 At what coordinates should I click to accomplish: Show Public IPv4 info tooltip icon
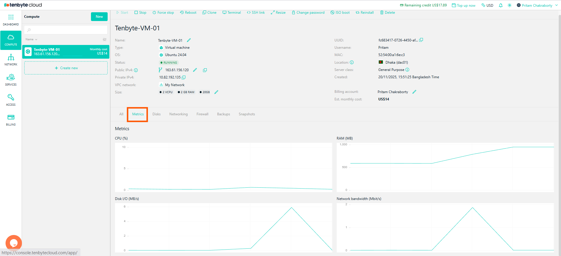pos(136,70)
